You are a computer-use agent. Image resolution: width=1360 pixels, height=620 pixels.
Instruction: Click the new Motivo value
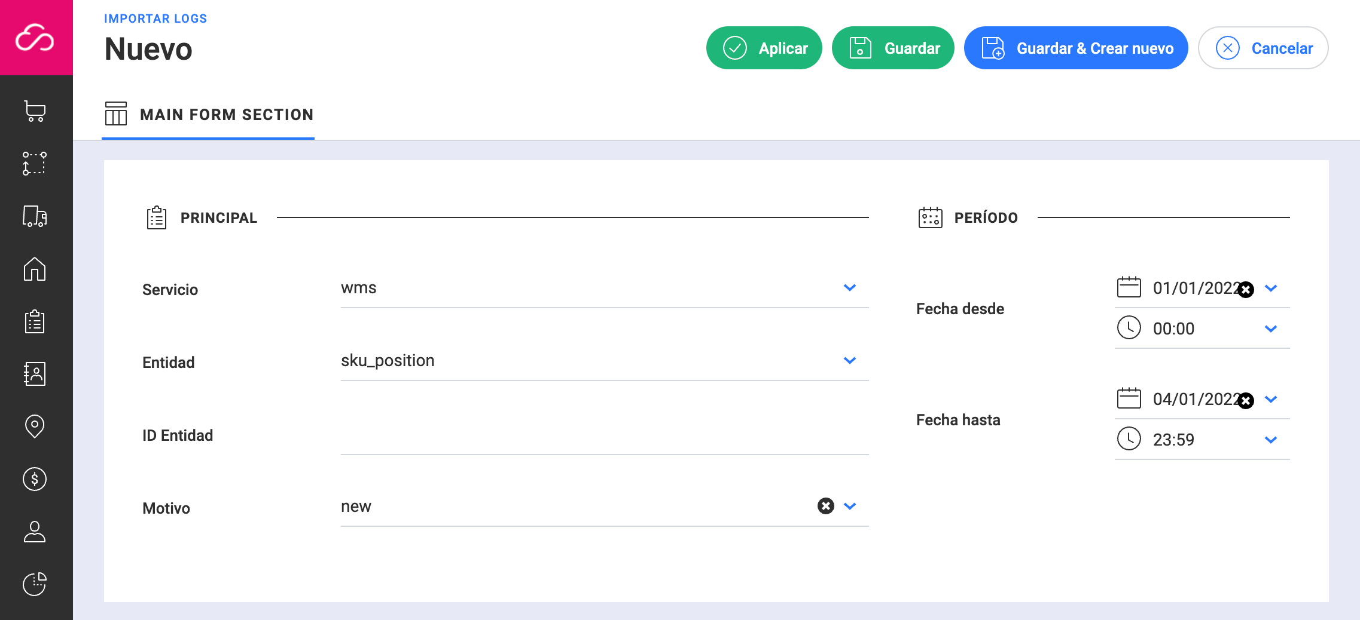click(x=356, y=507)
